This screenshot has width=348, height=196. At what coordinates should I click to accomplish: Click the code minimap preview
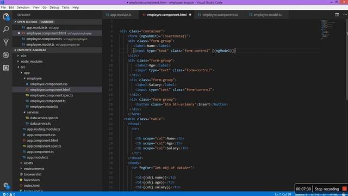tap(327, 30)
